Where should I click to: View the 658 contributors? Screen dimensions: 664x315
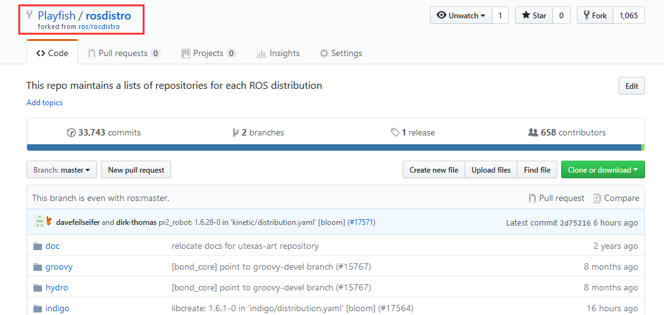[x=567, y=132]
